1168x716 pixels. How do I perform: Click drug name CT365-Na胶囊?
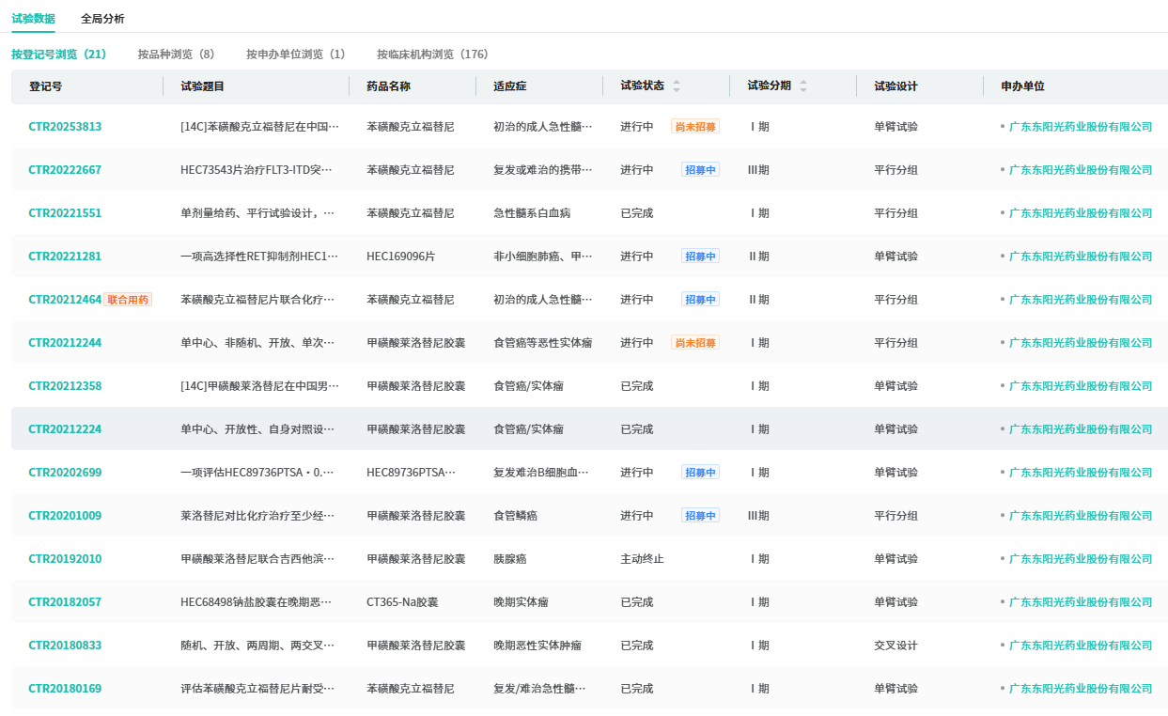pos(402,602)
